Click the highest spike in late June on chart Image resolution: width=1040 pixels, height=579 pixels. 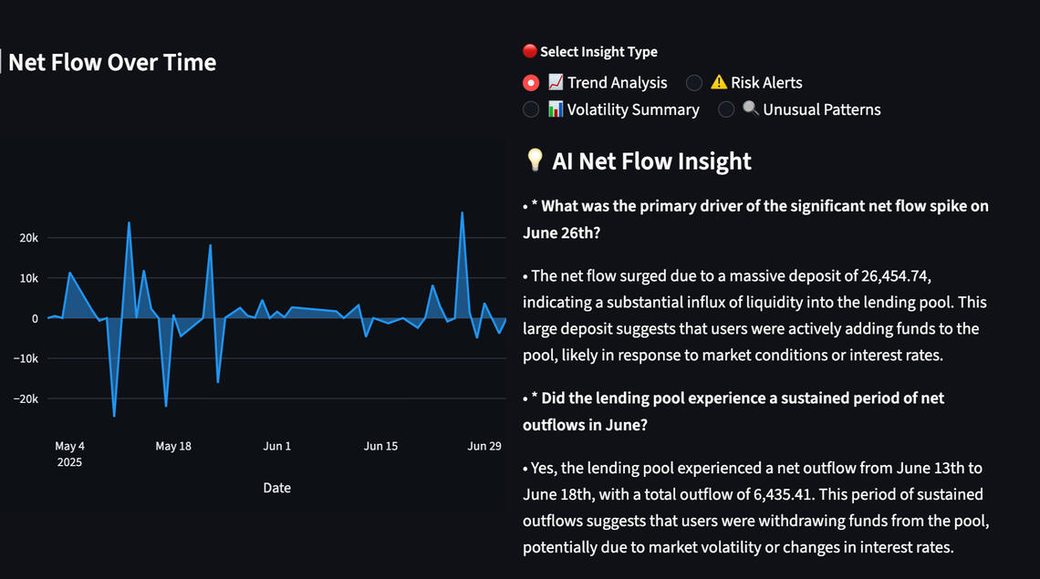[463, 213]
